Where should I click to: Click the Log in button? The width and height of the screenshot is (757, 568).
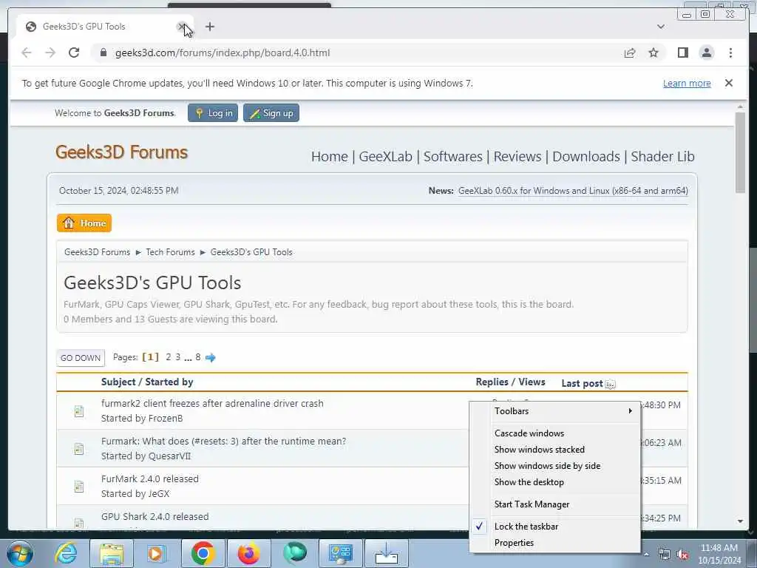pyautogui.click(x=213, y=113)
